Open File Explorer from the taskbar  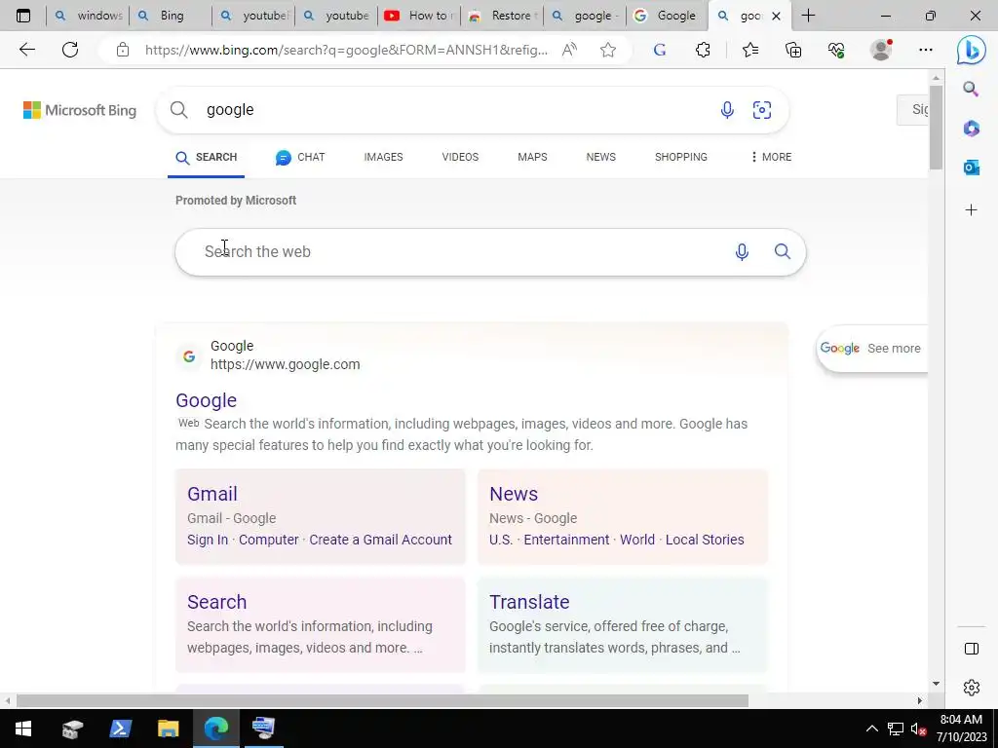click(x=168, y=729)
